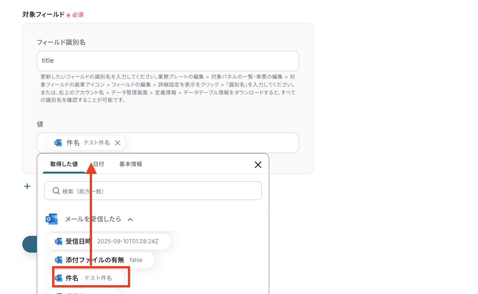Click the Outlook icon beside メールを受信したら
This screenshot has width=478, height=294.
[52, 219]
